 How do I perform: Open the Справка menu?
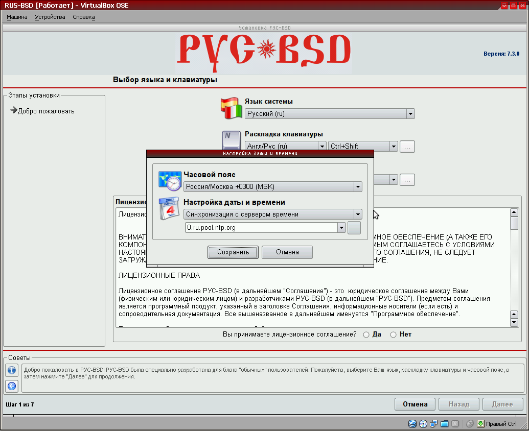point(84,17)
